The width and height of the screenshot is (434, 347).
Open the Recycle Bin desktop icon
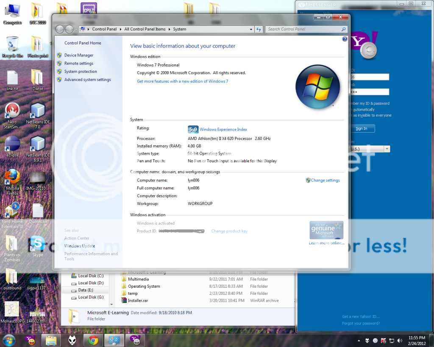coord(12,47)
